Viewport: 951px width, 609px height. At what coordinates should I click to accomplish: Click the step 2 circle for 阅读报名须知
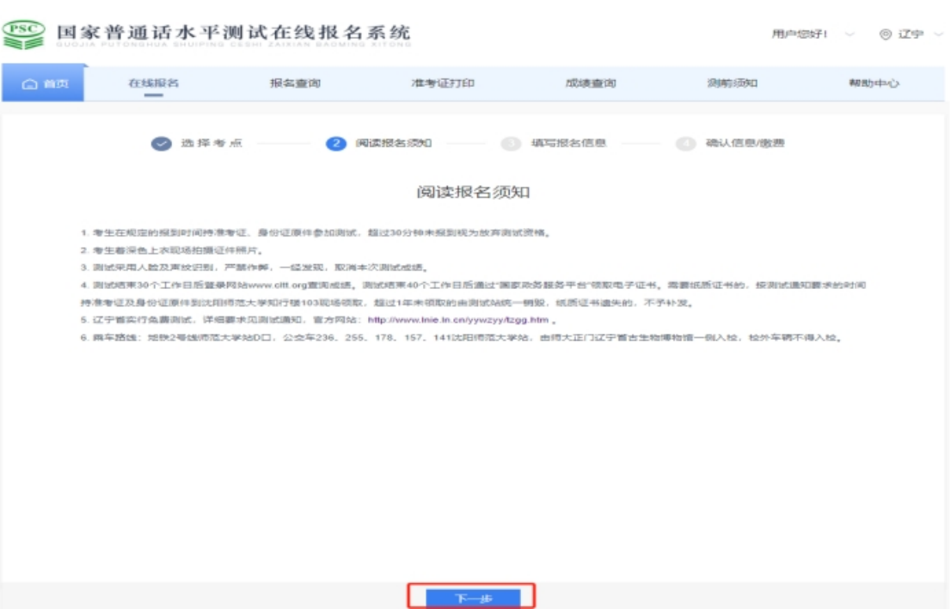pyautogui.click(x=336, y=144)
